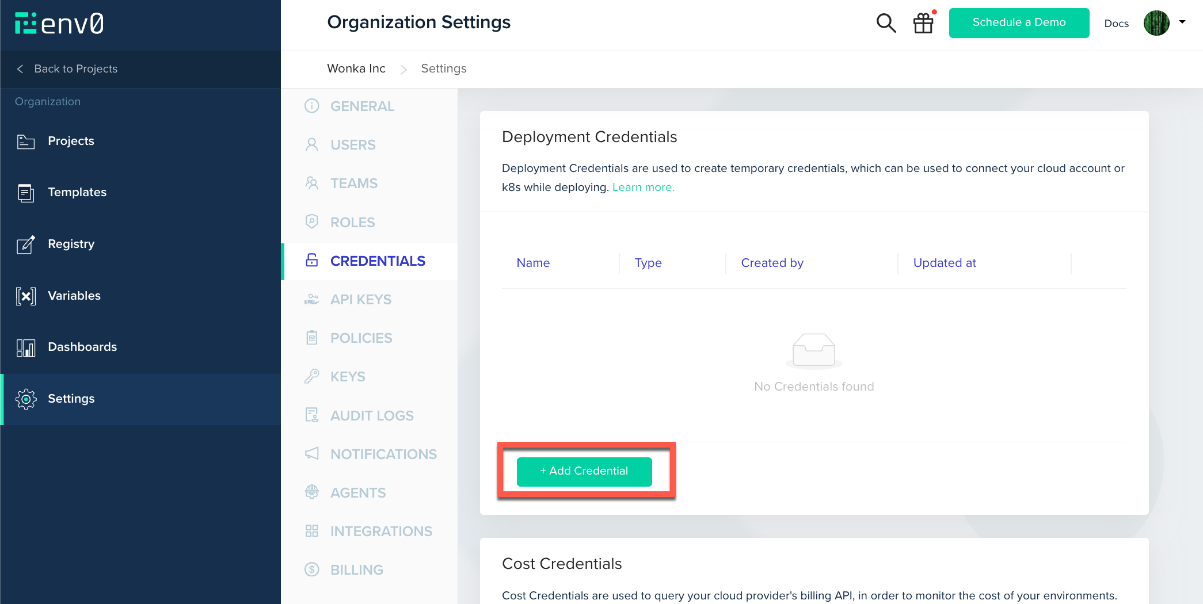Click the env0 logo
The width and height of the screenshot is (1203, 604).
pos(59,23)
